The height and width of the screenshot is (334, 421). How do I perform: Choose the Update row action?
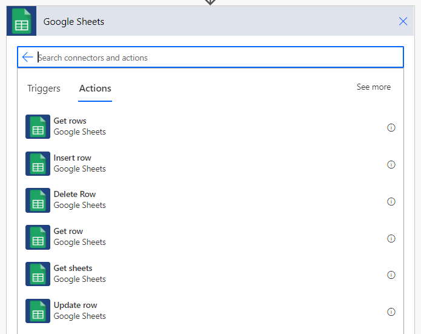(x=211, y=310)
